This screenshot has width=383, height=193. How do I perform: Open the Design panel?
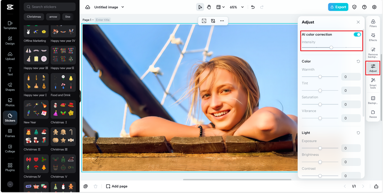pyautogui.click(x=10, y=41)
